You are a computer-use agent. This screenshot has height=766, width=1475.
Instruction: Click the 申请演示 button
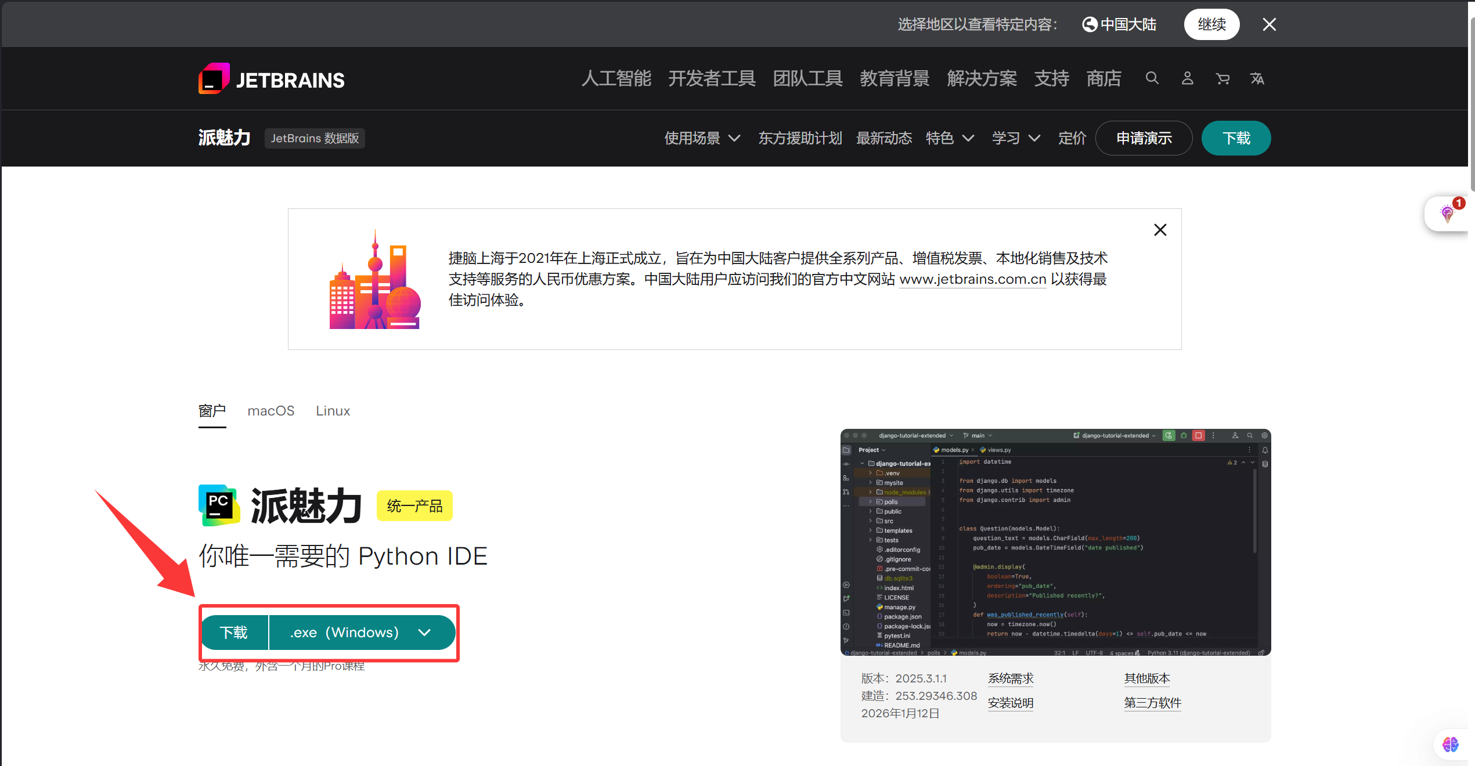[1144, 138]
